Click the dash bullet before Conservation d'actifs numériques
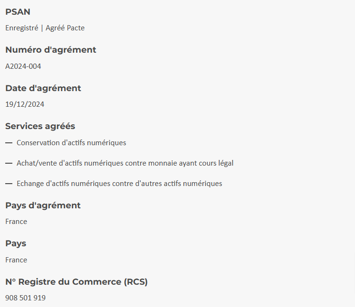The height and width of the screenshot is (307, 355). (x=9, y=143)
